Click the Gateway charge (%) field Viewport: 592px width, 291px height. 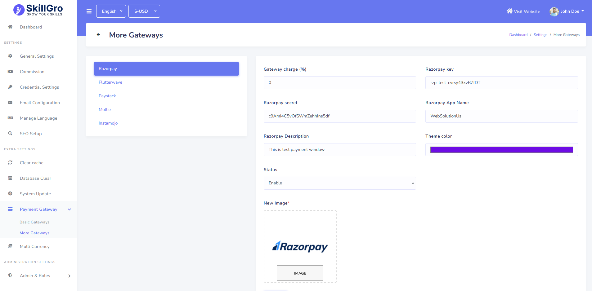[340, 83]
